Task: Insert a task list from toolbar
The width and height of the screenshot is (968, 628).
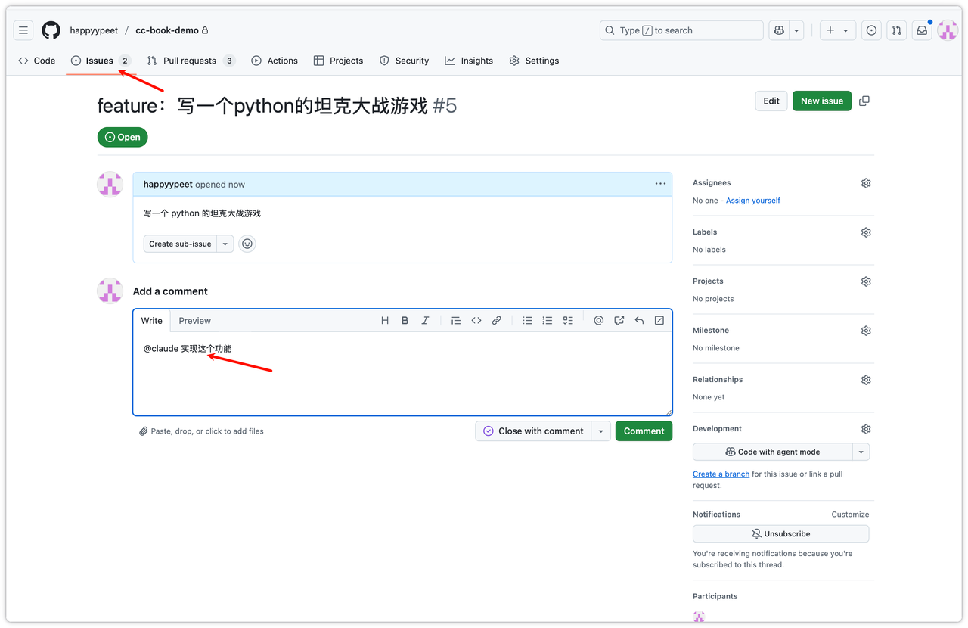Action: pos(568,321)
